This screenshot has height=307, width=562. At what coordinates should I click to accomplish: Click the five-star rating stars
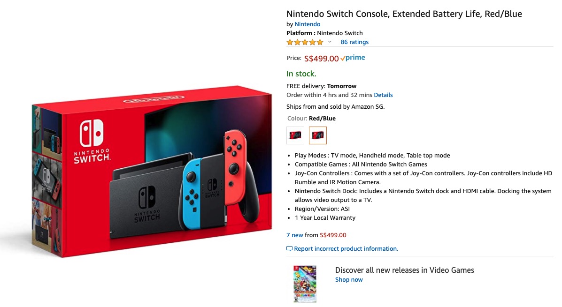click(304, 42)
